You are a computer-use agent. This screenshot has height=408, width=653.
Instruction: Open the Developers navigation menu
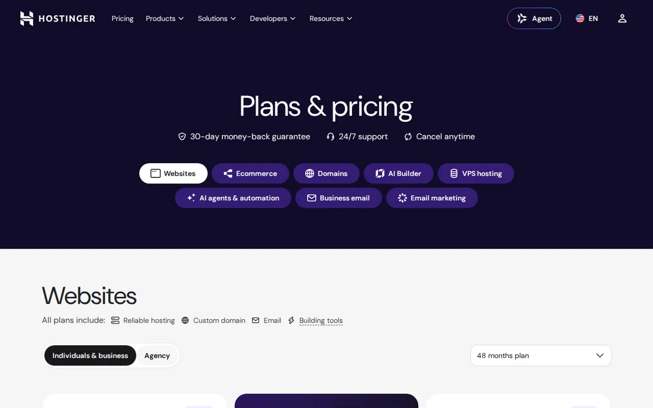pyautogui.click(x=273, y=18)
